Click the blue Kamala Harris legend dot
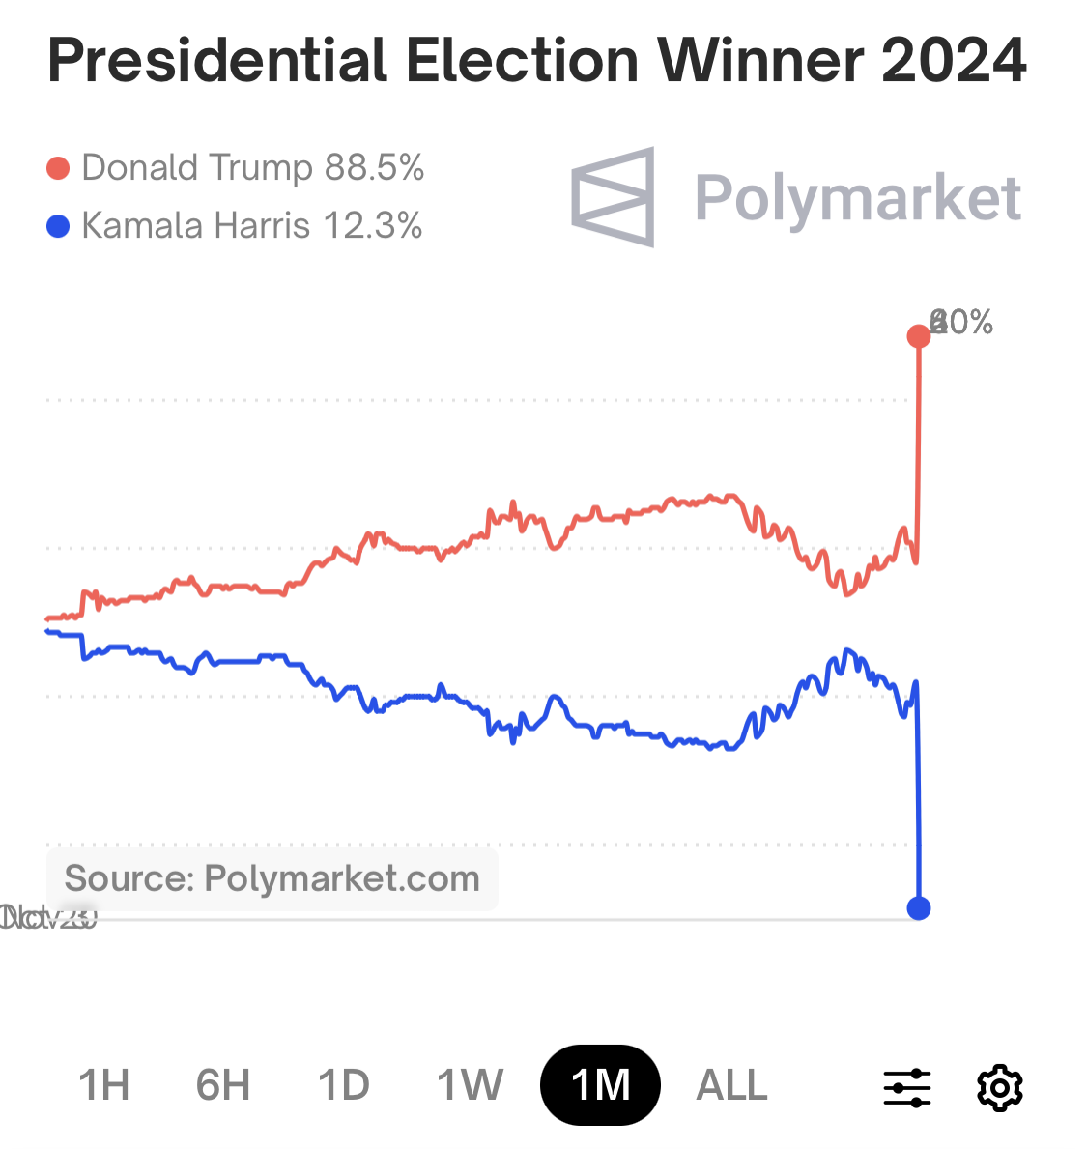The height and width of the screenshot is (1149, 1087). (x=58, y=227)
